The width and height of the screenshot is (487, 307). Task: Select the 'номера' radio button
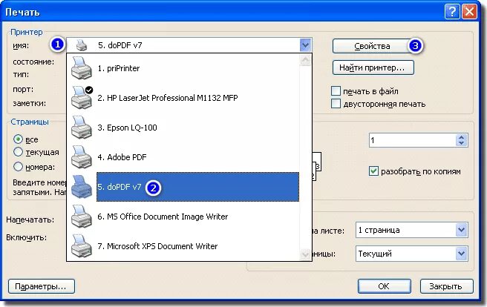coord(18,167)
